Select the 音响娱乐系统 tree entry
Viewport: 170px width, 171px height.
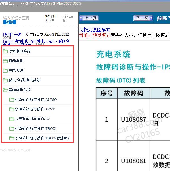click(20, 90)
